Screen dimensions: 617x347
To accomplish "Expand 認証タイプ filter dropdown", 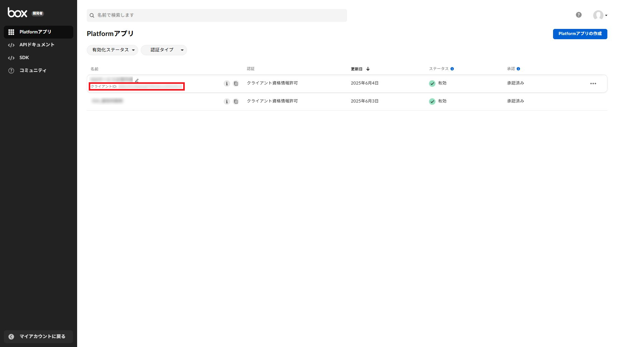I will (x=164, y=50).
